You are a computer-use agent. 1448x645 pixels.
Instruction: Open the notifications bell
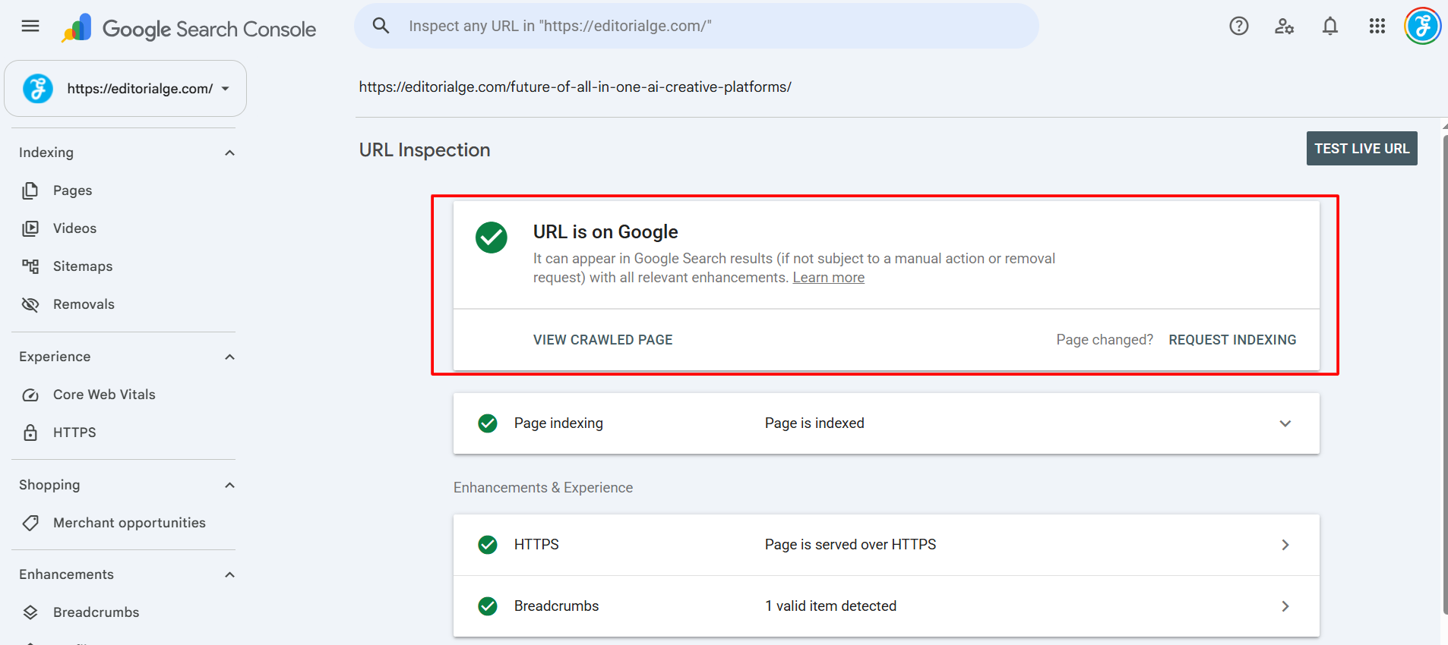(1330, 27)
